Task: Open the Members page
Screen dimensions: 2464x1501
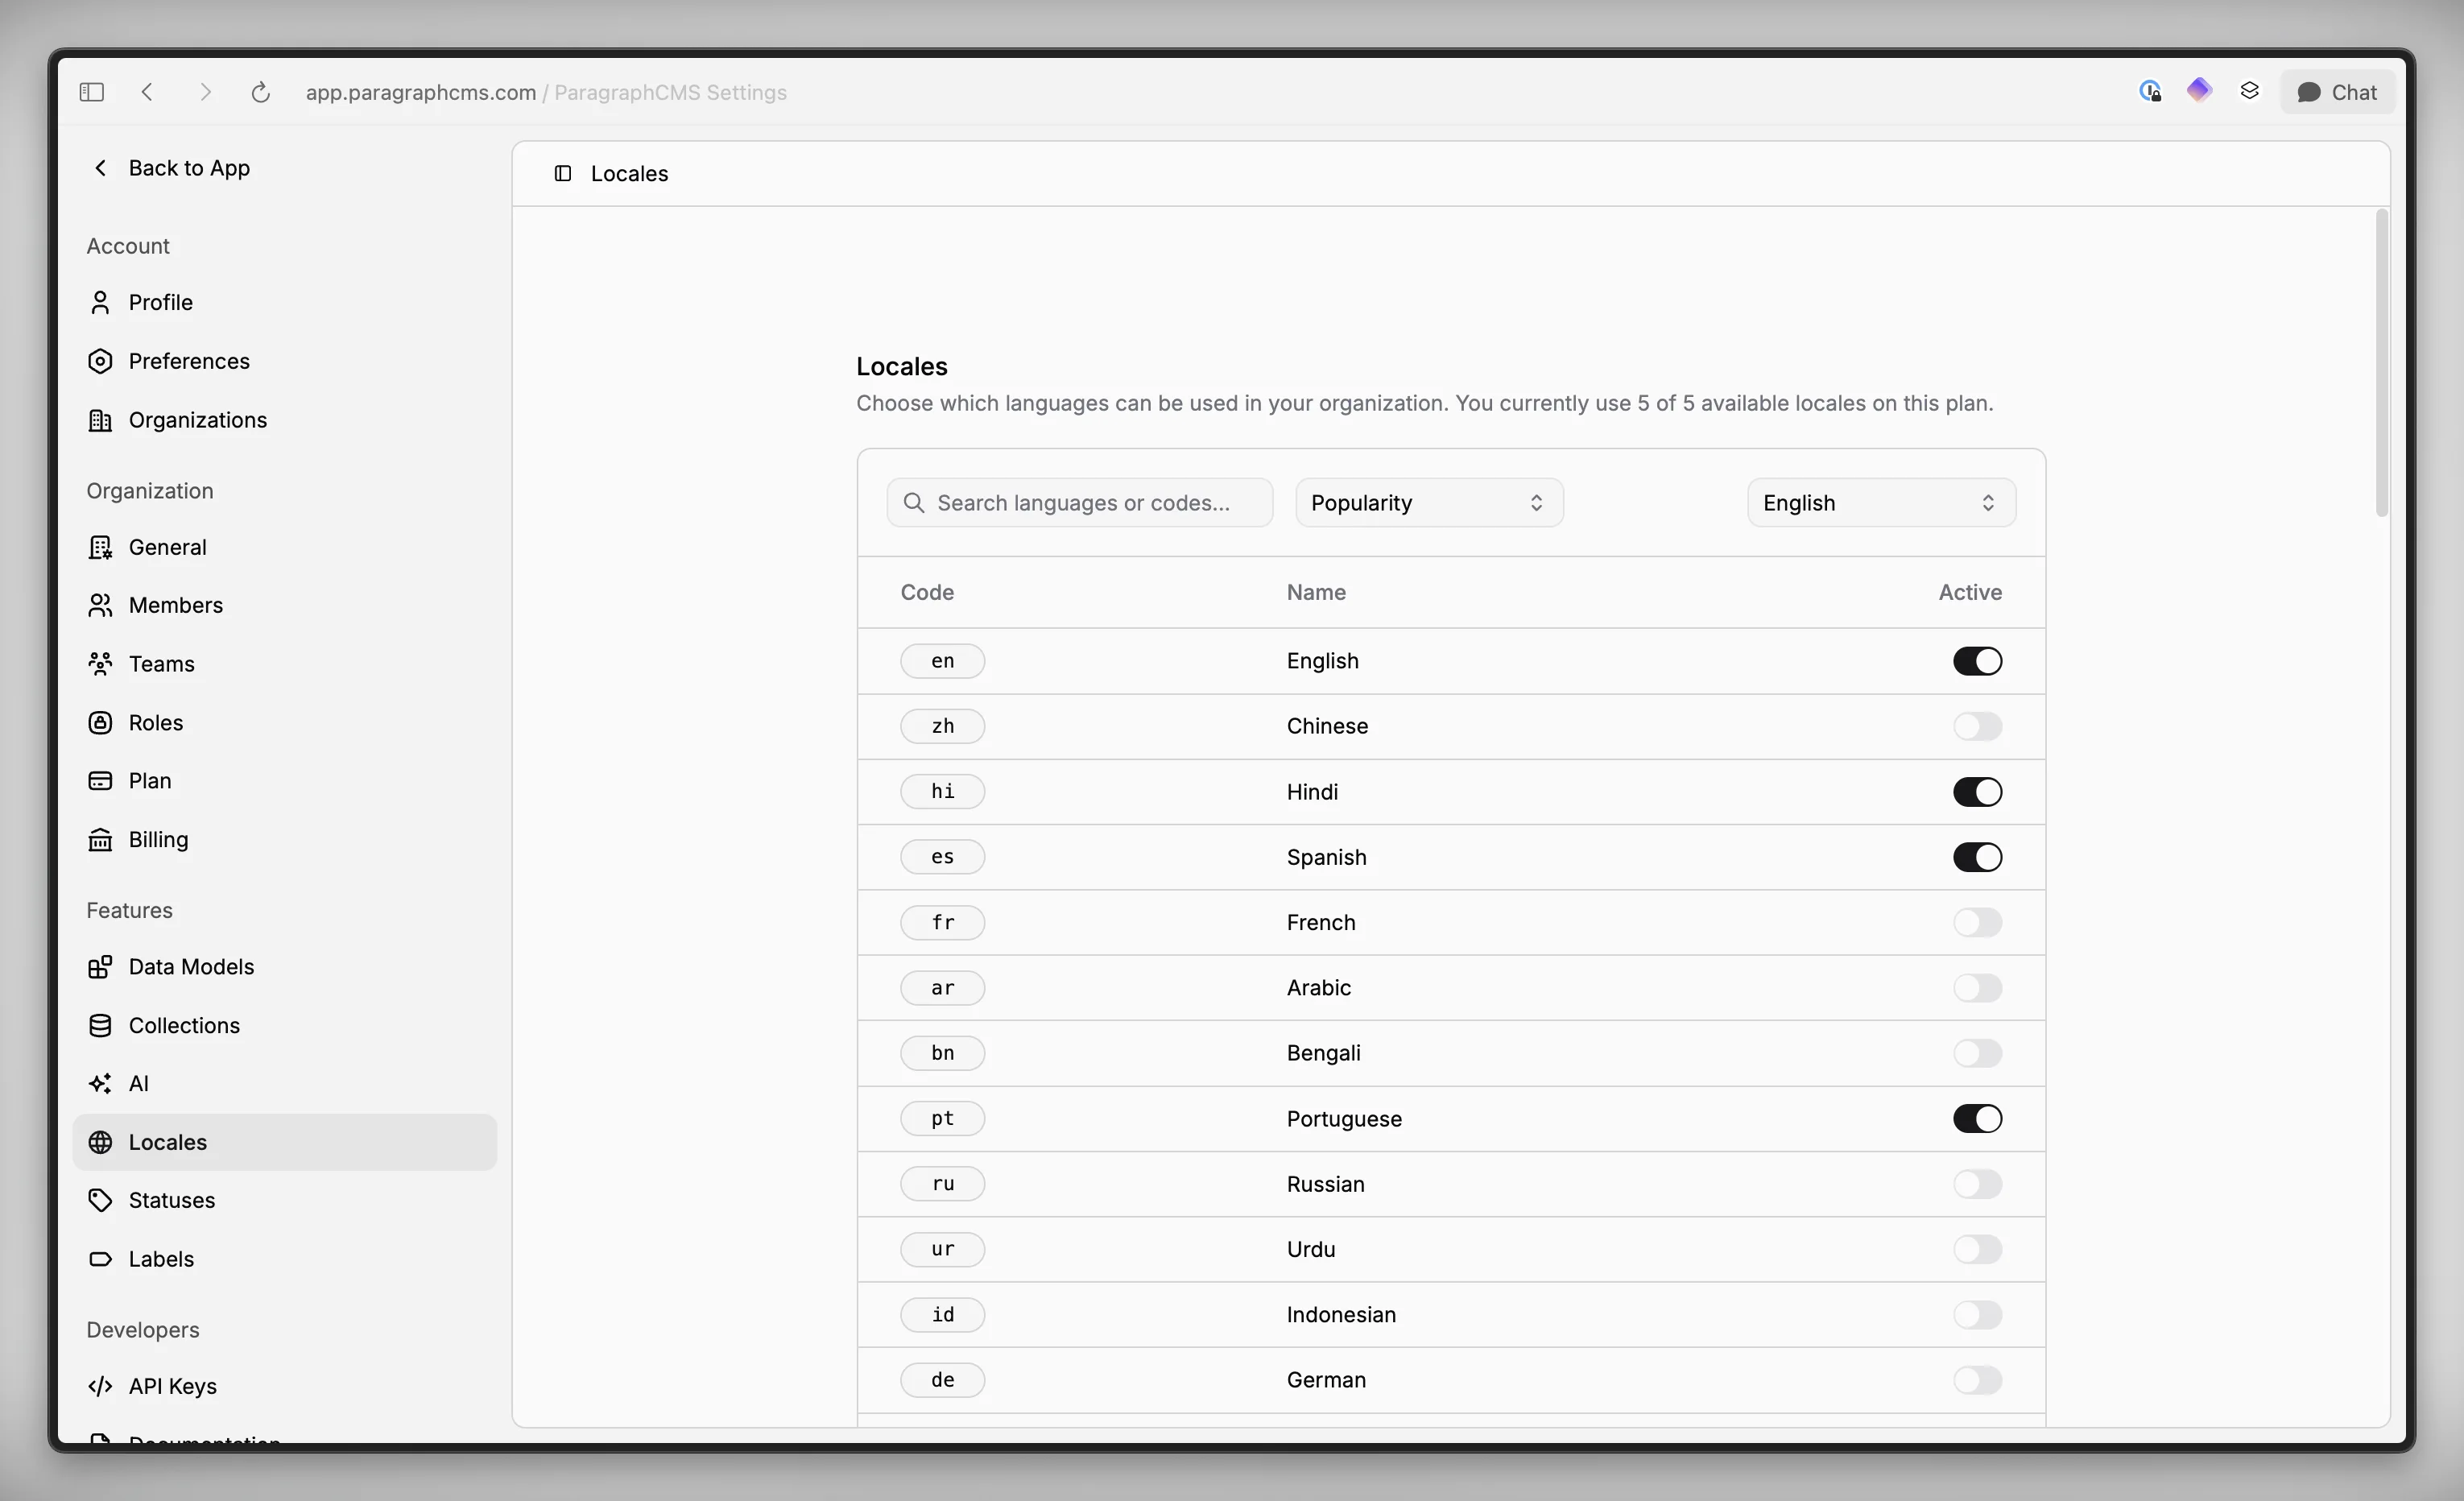Action: pos(285,605)
